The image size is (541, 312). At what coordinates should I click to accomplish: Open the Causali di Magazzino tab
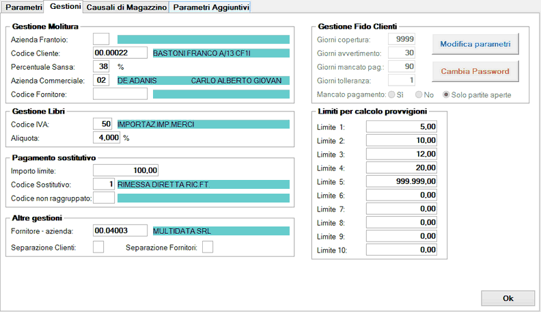(126, 8)
